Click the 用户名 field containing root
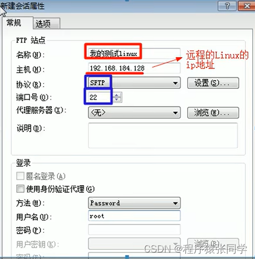This screenshot has width=255, height=259. 134,216
